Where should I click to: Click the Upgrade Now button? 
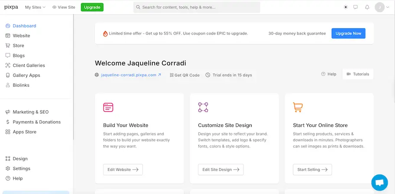point(348,33)
